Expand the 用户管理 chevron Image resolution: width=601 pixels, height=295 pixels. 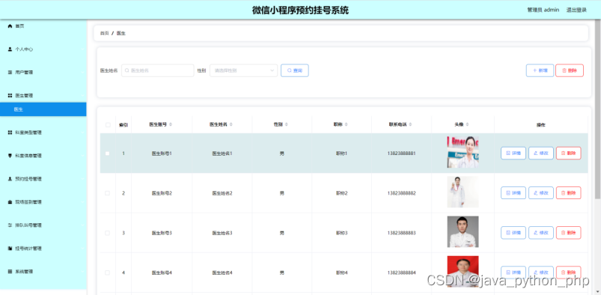pyautogui.click(x=82, y=72)
